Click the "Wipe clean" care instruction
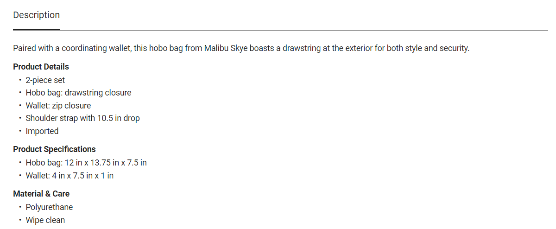 click(x=45, y=220)
